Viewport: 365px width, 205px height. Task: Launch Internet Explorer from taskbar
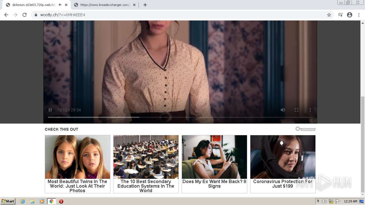(23, 201)
